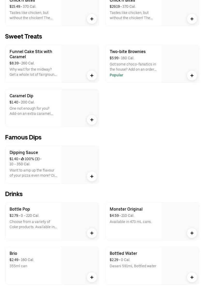This screenshot has height=290, width=208.
Task: Add Monster Original with plus icon
Action: (192, 233)
